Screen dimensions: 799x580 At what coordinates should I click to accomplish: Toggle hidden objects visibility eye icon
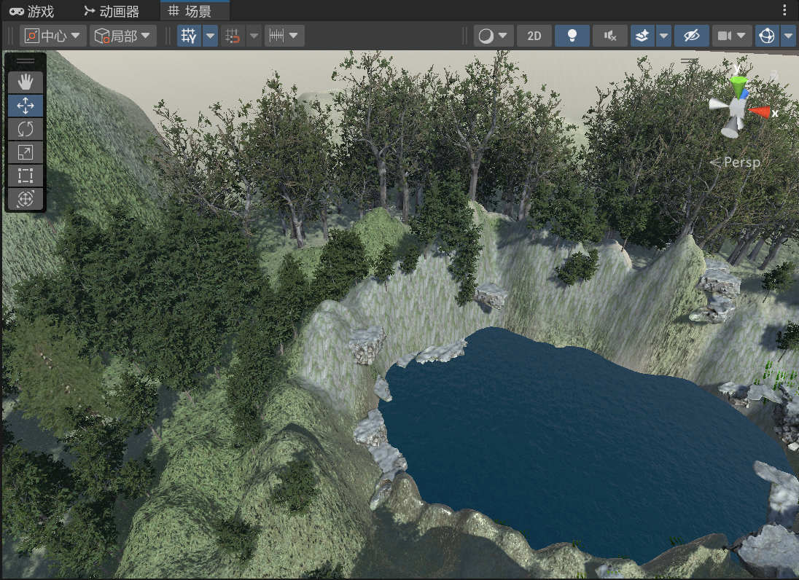(691, 36)
